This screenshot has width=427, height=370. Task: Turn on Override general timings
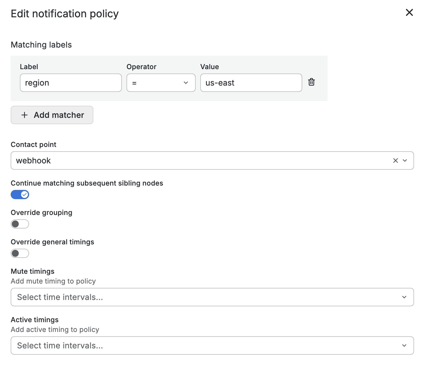(x=20, y=253)
